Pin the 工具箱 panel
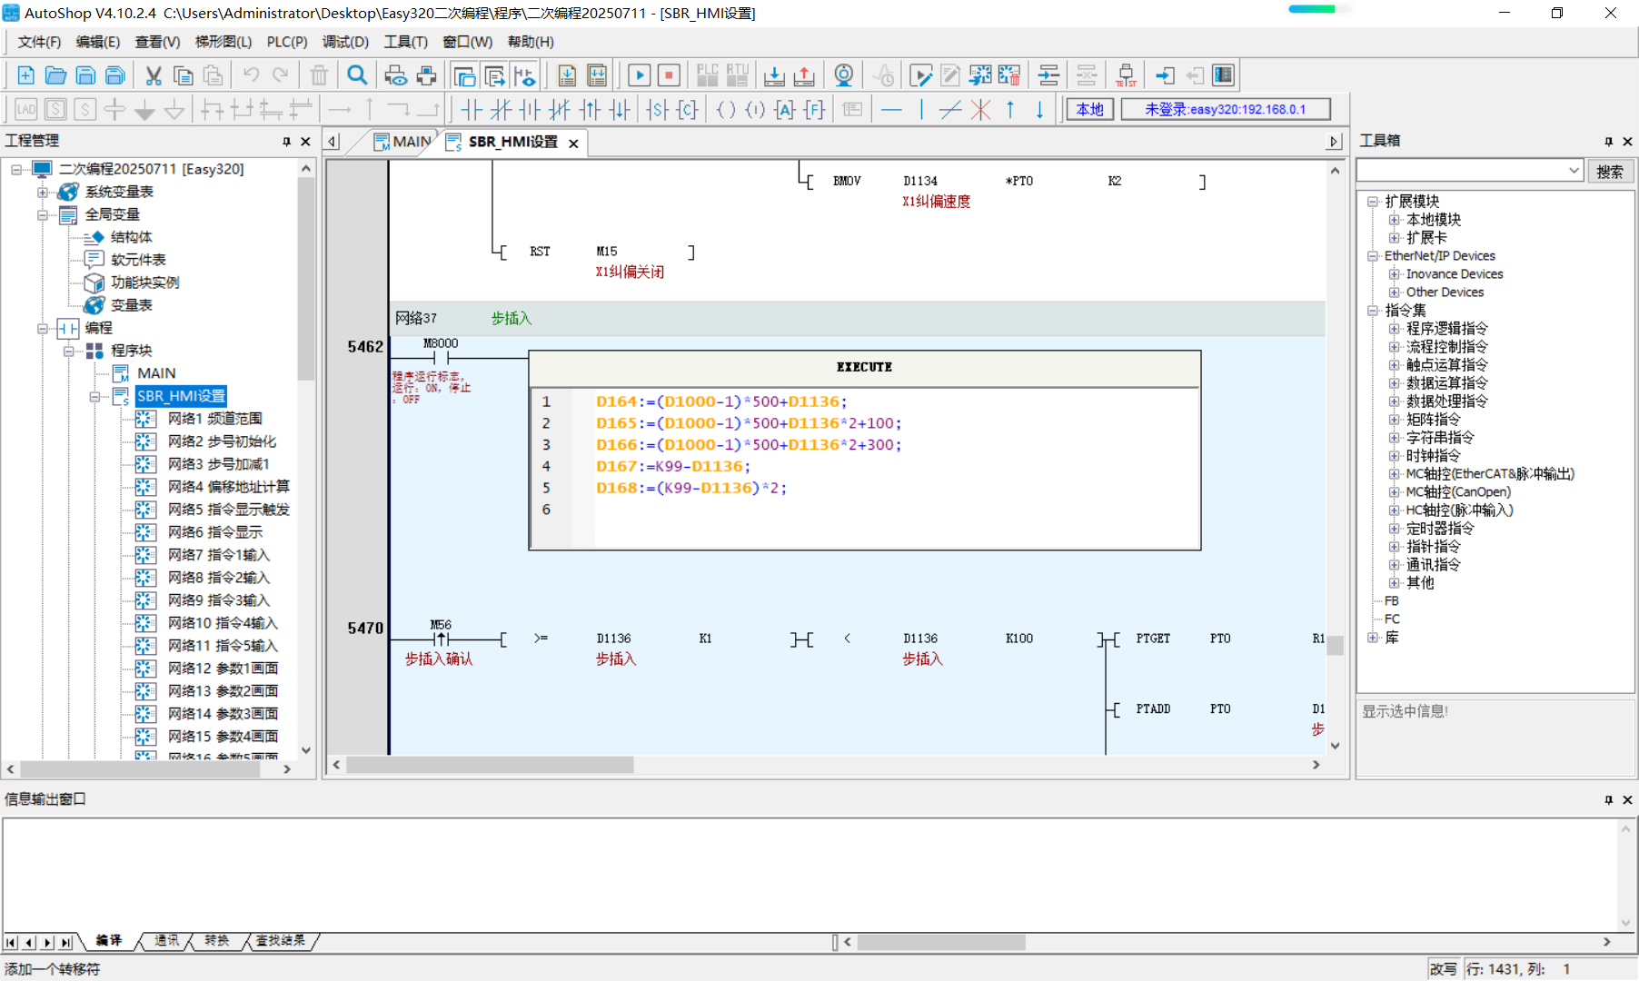This screenshot has width=1639, height=981. [x=1608, y=141]
